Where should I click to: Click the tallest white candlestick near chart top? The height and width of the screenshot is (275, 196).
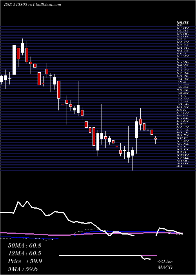tap(14, 60)
